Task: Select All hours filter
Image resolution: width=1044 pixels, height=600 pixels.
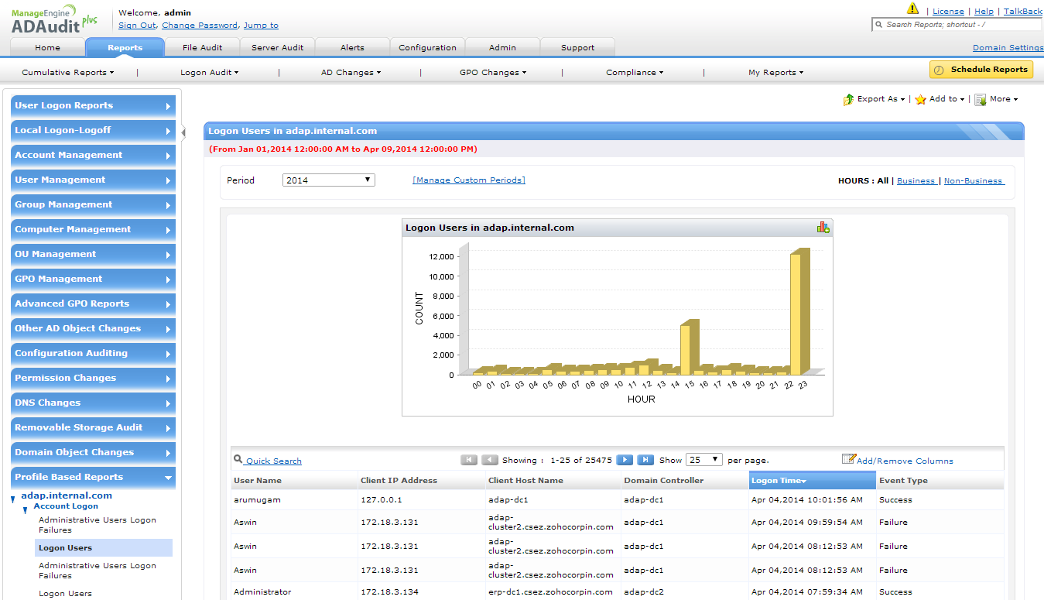Action: point(882,180)
